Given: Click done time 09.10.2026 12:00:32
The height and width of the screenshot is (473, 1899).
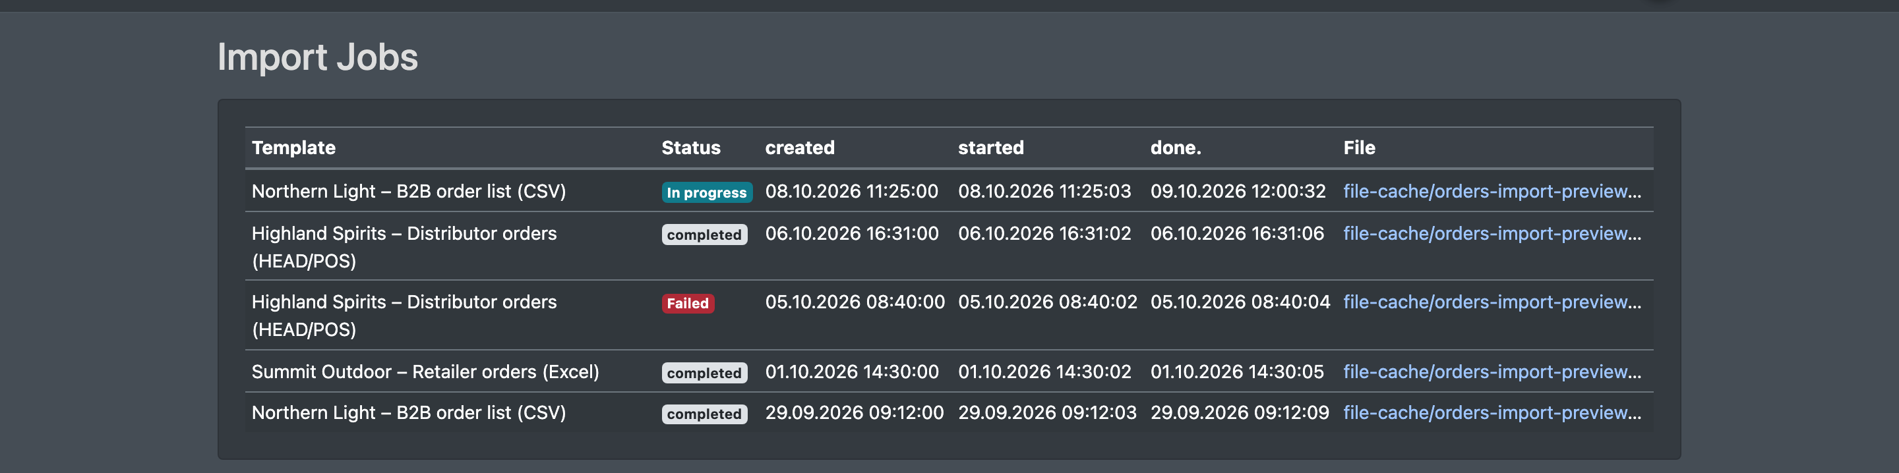Looking at the screenshot, I should coord(1238,192).
